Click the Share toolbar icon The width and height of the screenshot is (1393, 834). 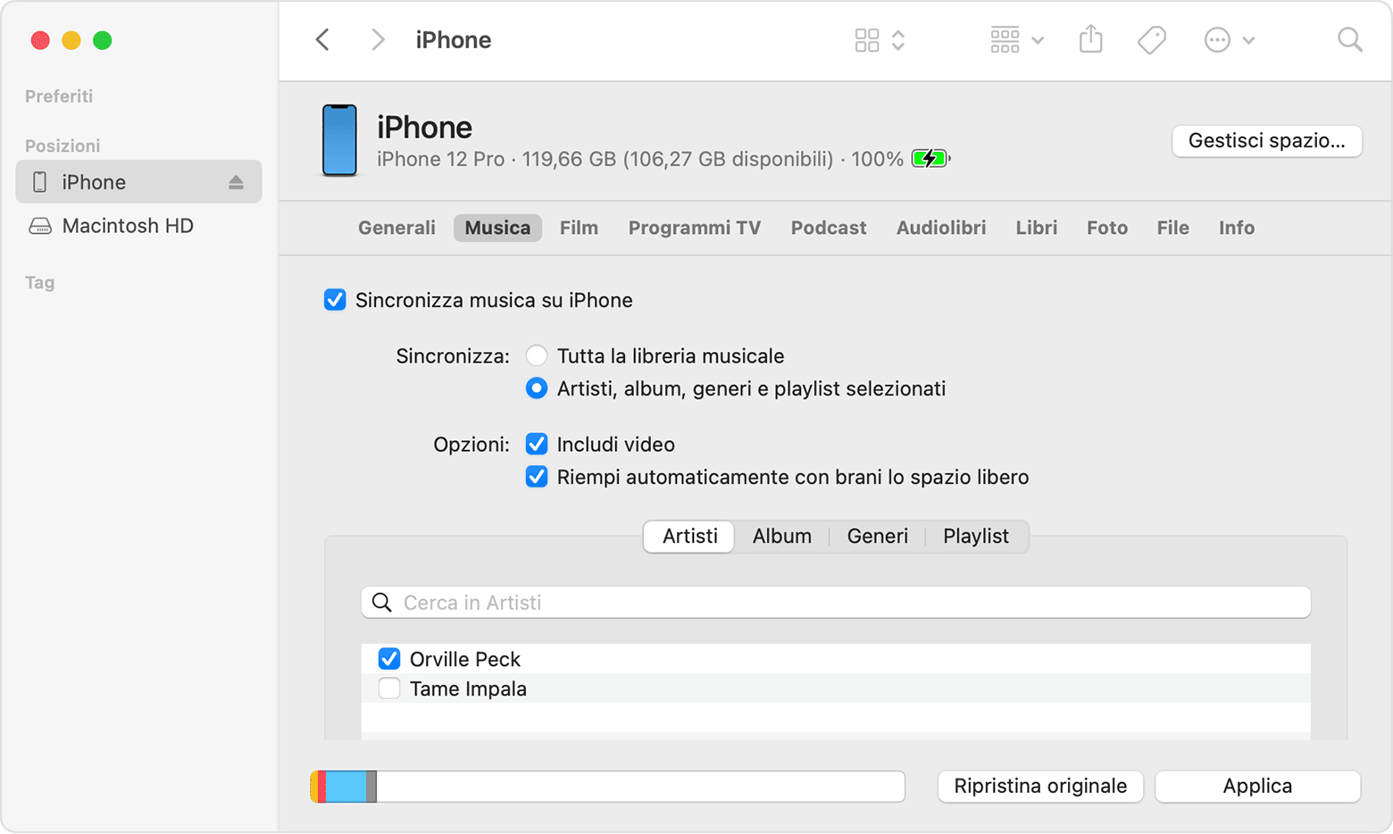[x=1090, y=39]
